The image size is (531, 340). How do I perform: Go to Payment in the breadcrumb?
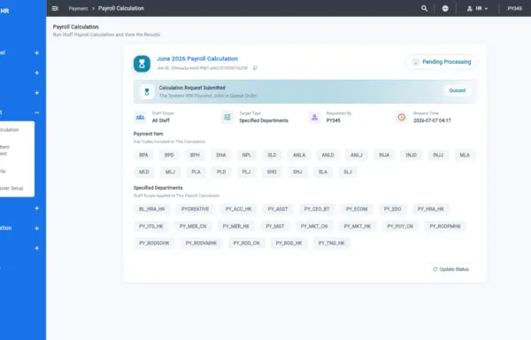tap(78, 9)
